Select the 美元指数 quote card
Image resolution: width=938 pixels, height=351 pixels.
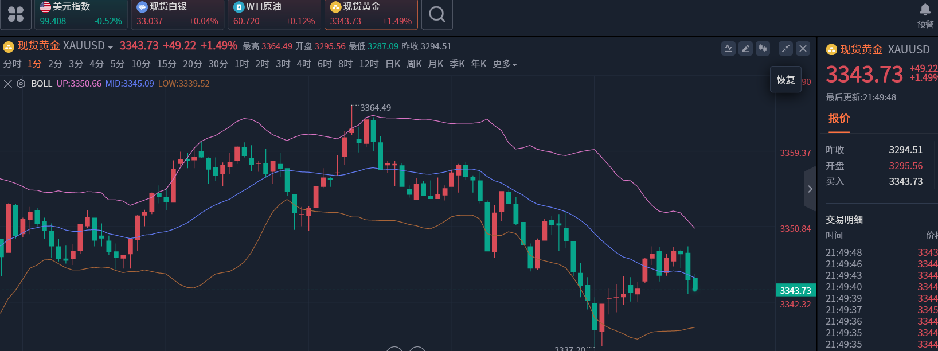(80, 14)
